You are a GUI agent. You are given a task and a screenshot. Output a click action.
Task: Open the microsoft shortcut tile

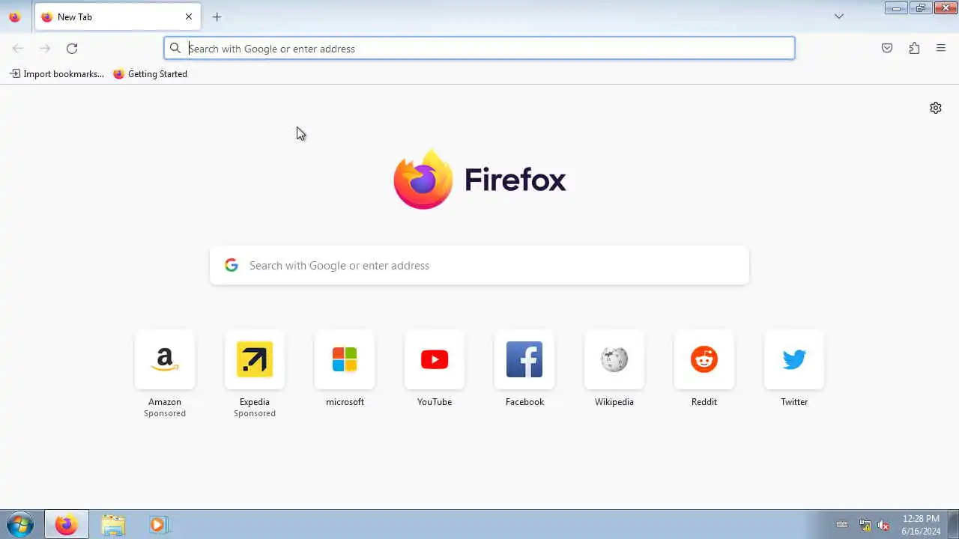[x=345, y=359]
